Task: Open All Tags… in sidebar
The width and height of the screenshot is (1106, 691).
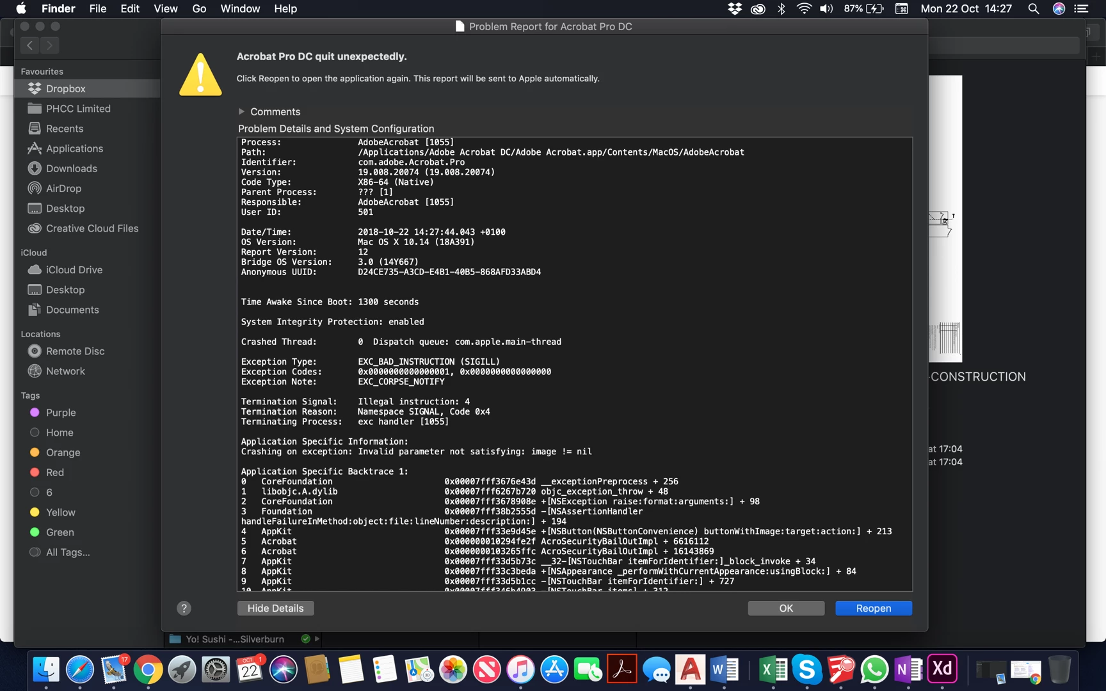Action: [87, 552]
